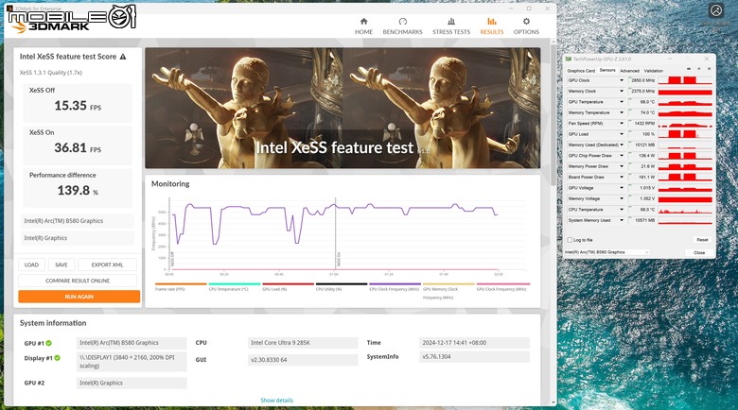Screen dimensions: 738x410
Task: Click the green check next to Display #1
Action: pos(57,358)
